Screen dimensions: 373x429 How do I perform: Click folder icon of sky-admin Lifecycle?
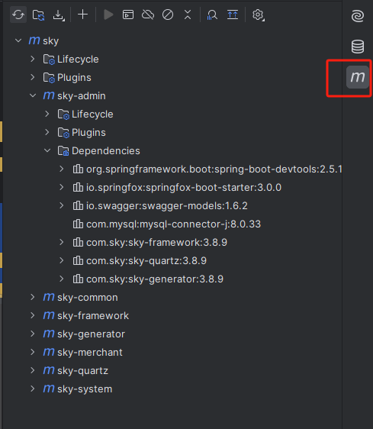[x=63, y=115]
